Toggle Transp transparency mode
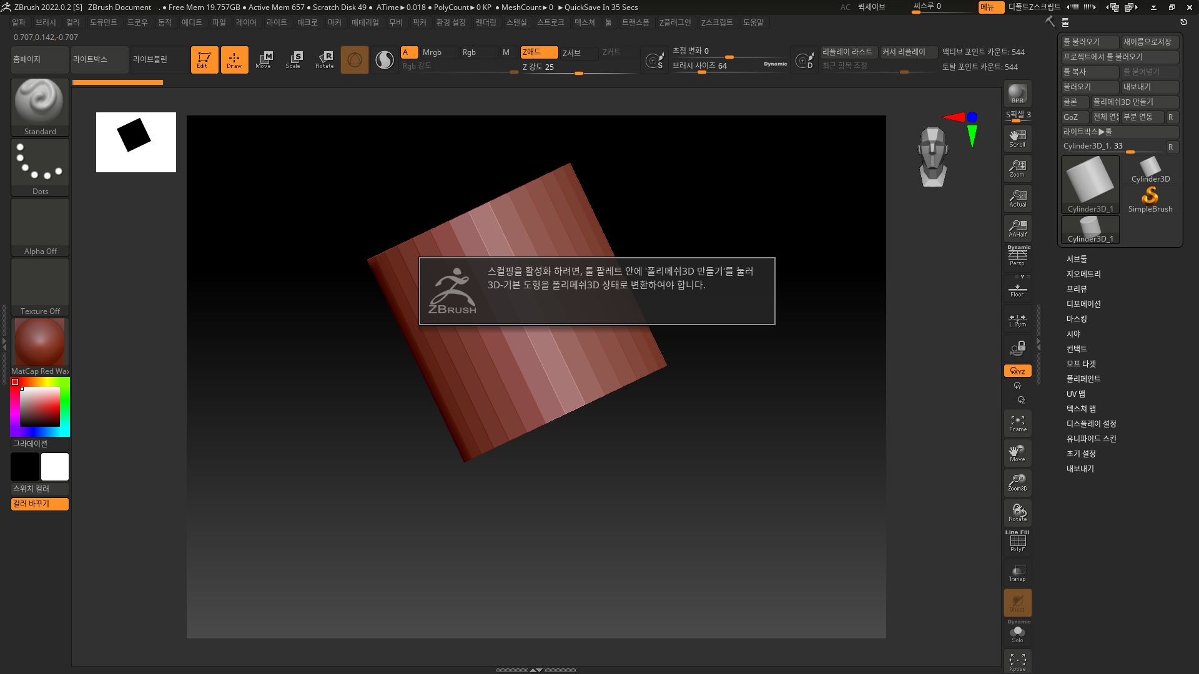1199x674 pixels. (x=1017, y=573)
